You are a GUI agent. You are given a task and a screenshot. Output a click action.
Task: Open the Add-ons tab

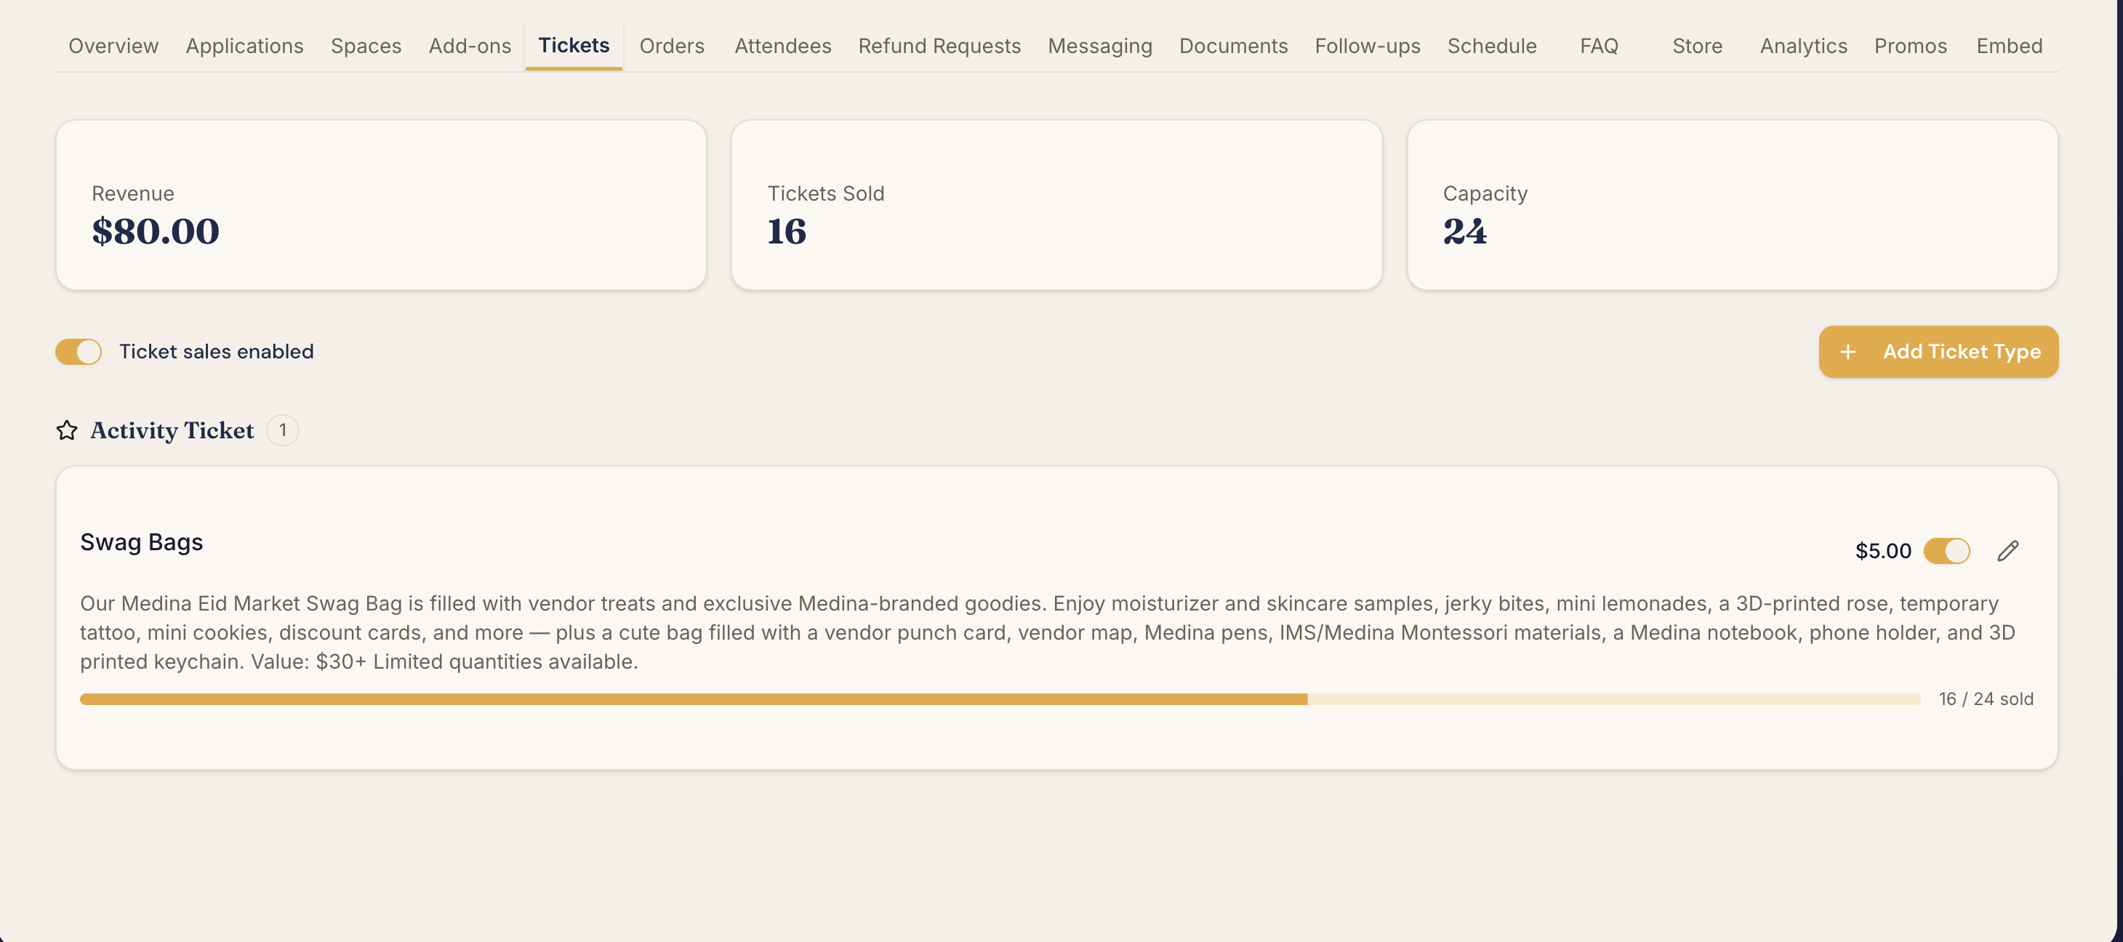pyautogui.click(x=470, y=46)
